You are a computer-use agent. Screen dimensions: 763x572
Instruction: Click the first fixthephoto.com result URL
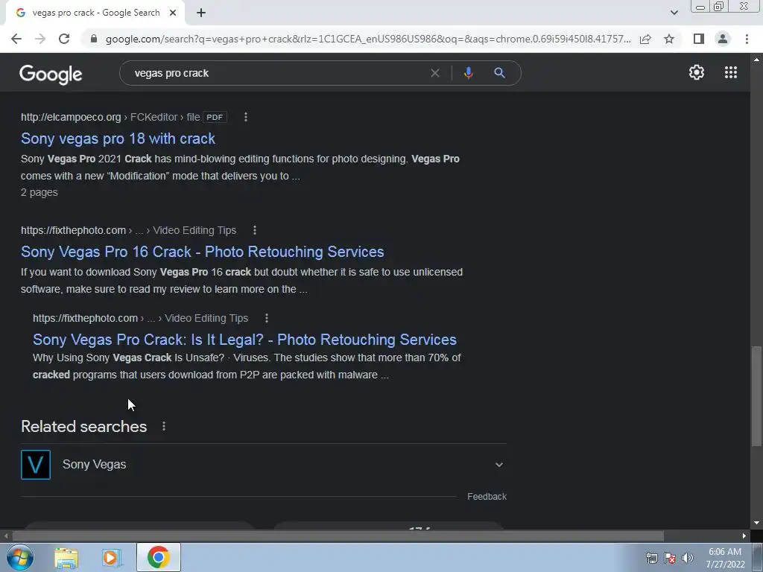pos(73,231)
